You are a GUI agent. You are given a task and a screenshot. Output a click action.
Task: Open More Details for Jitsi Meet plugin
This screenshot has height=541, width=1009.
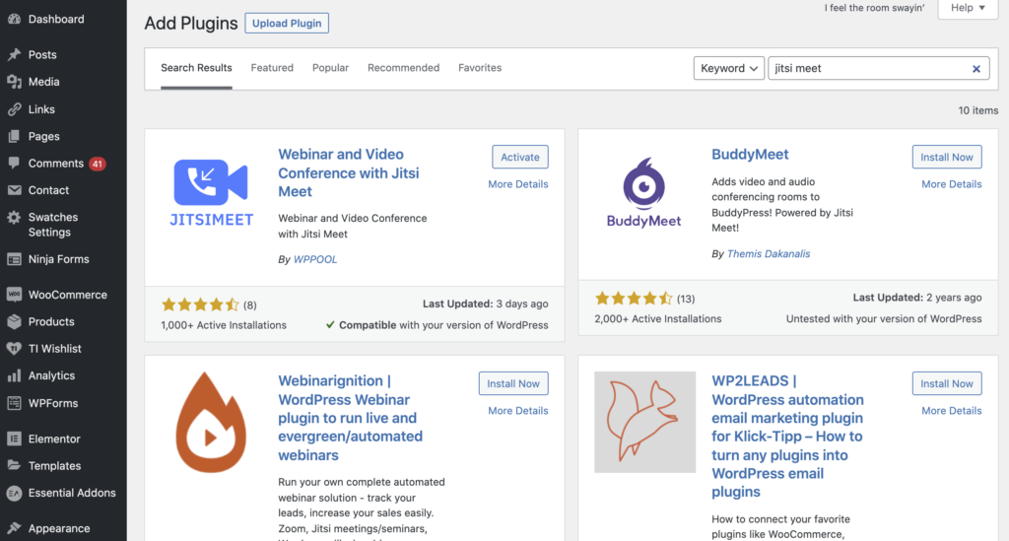(x=518, y=184)
